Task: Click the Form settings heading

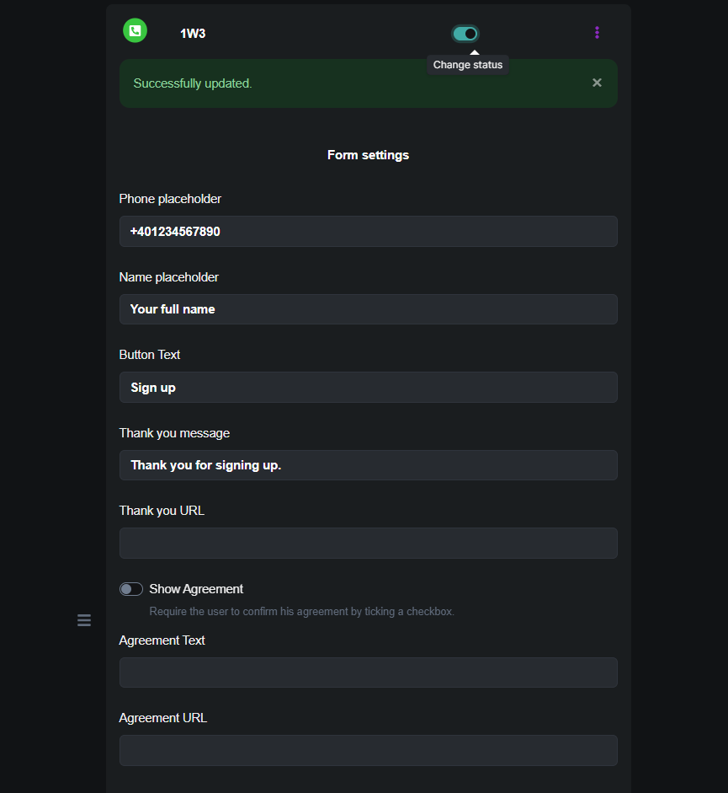Action: click(x=368, y=155)
